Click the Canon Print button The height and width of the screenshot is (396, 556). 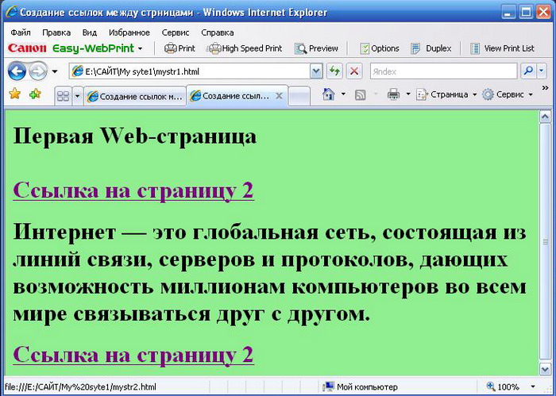click(180, 48)
